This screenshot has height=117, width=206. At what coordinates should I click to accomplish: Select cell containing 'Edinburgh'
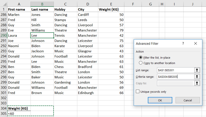coord(87,93)
